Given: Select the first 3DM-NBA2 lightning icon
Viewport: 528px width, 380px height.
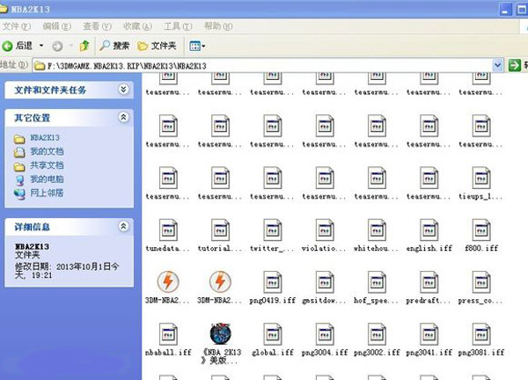Looking at the screenshot, I should pyautogui.click(x=168, y=281).
